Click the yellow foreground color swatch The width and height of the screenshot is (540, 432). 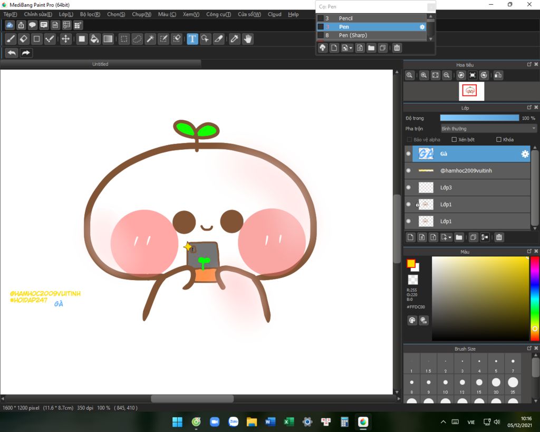point(410,264)
